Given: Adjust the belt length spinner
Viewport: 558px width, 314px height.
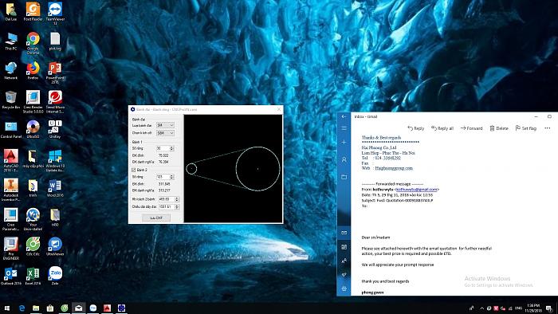Looking at the screenshot, I should (x=177, y=206).
